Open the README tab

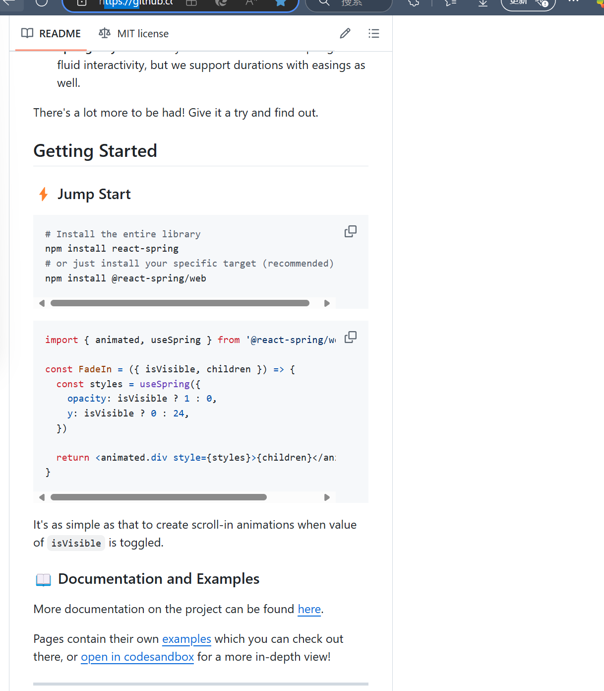[51, 33]
